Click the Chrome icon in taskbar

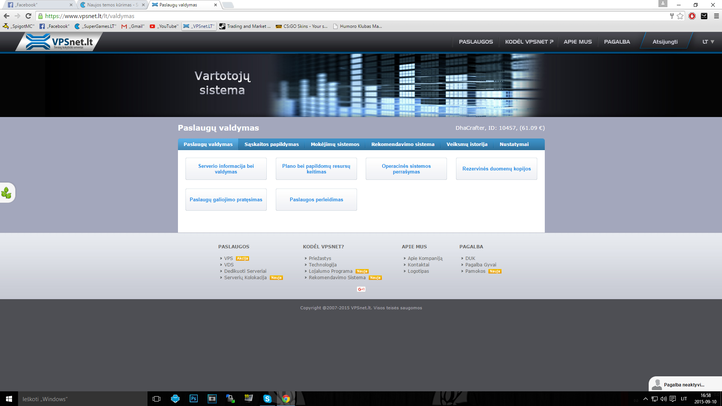(286, 399)
